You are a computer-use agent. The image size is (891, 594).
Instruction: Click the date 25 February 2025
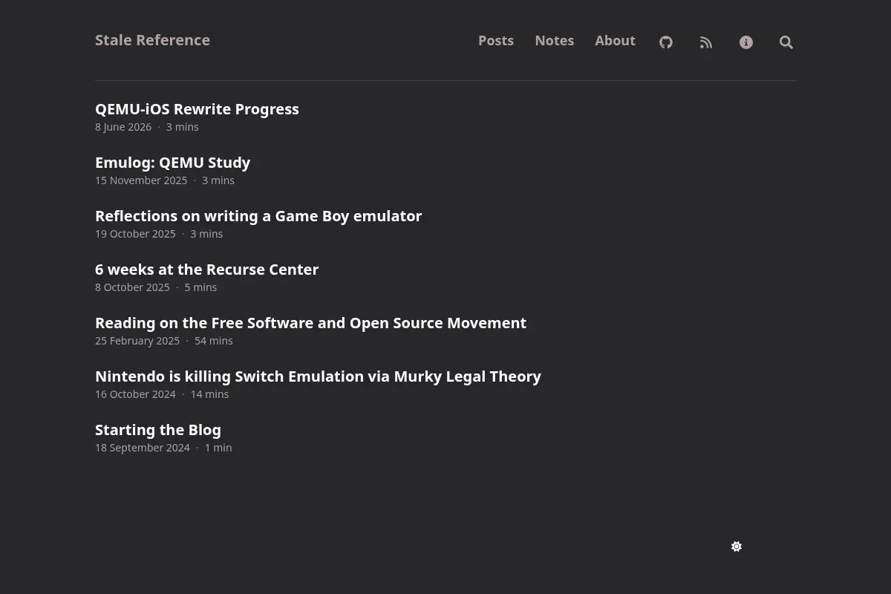click(x=137, y=341)
